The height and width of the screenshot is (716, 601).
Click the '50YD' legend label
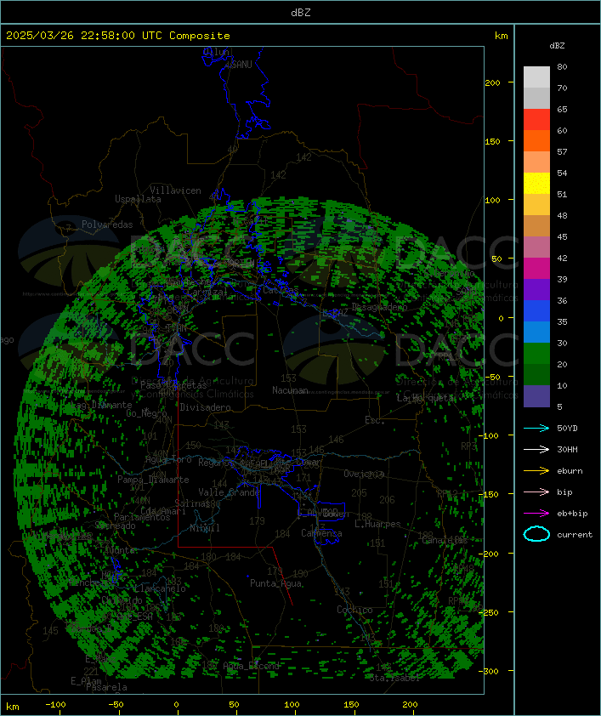click(567, 429)
